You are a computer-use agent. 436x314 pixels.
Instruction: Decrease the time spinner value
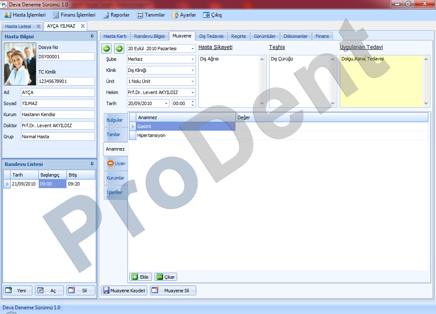(x=193, y=106)
